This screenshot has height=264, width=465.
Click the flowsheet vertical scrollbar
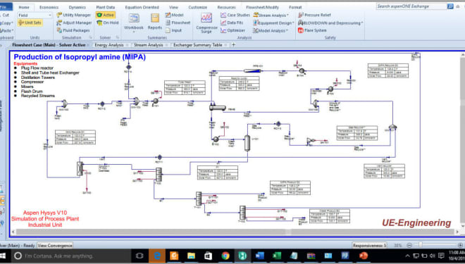pos(462,140)
